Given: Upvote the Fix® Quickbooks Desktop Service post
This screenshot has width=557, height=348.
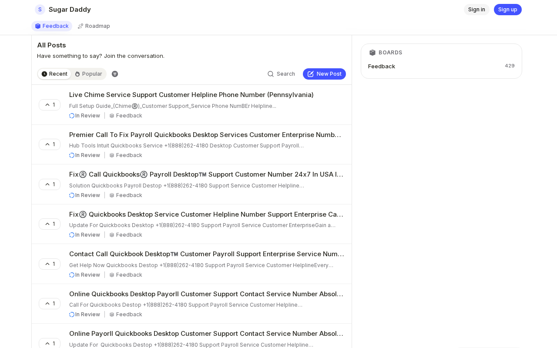Looking at the screenshot, I should click(50, 224).
